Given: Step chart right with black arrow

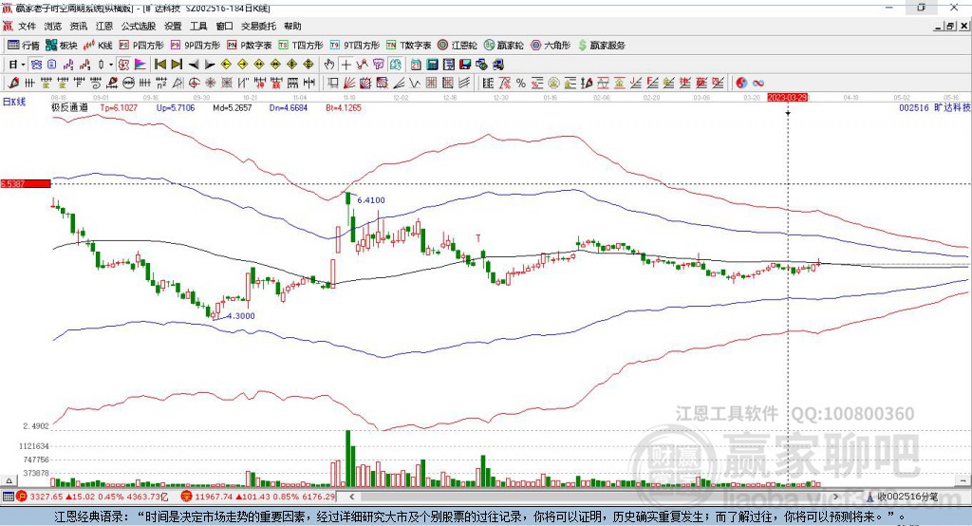Looking at the screenshot, I should [210, 65].
